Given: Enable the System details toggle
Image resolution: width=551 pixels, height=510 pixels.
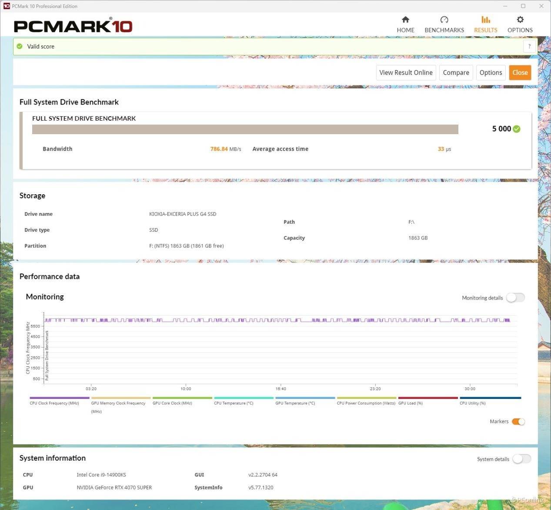Looking at the screenshot, I should pyautogui.click(x=522, y=459).
